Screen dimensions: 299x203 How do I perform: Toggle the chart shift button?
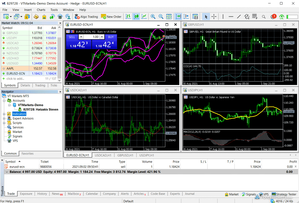[186, 17]
